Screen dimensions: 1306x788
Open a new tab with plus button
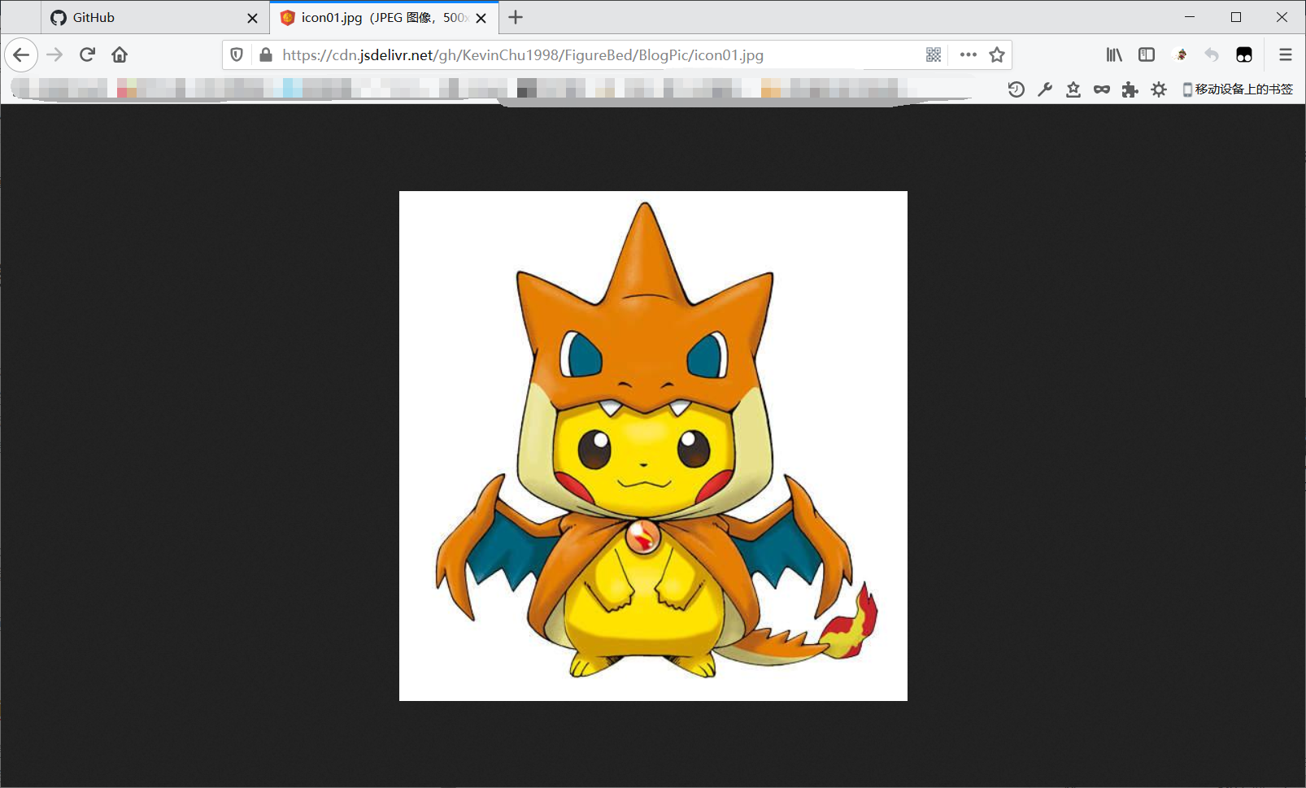(x=516, y=17)
